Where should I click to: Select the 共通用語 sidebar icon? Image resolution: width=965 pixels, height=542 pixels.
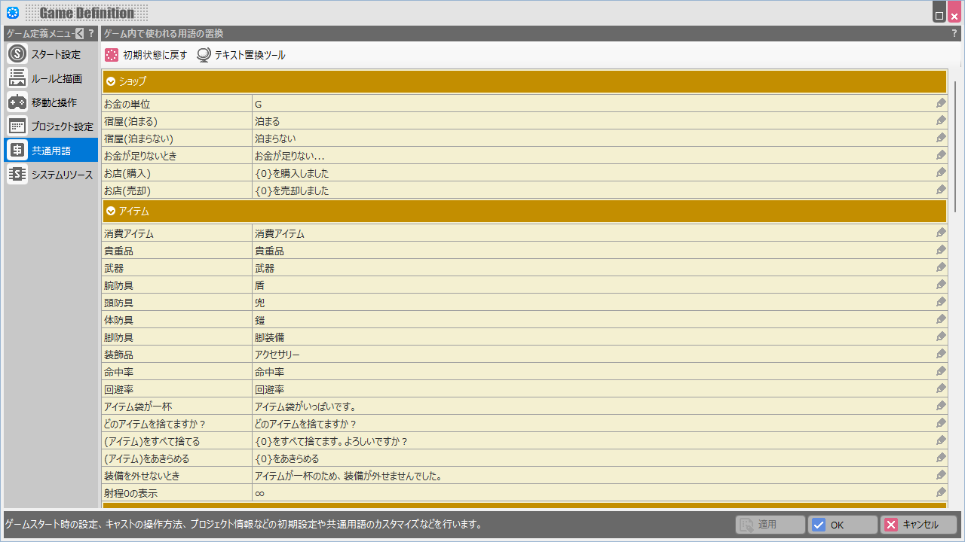tap(17, 151)
